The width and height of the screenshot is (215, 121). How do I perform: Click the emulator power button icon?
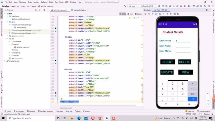[x=145, y=14]
